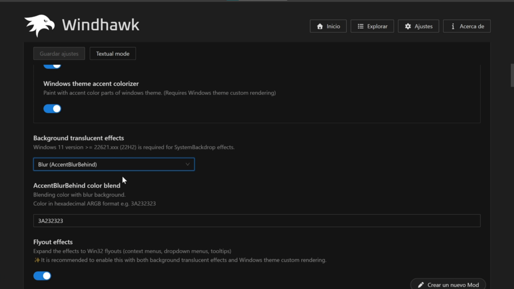This screenshot has width=514, height=289.
Task: Click the AccentBlurBehind color blend input field
Action: (x=256, y=221)
